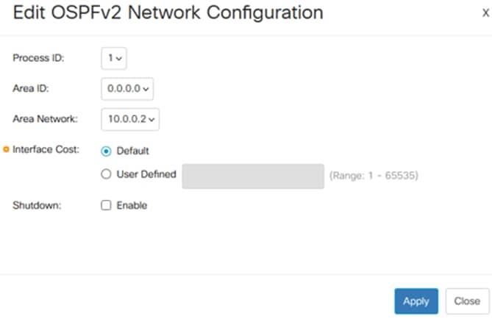Click the Area ID label
Viewport: 492px width, 319px height.
click(30, 88)
